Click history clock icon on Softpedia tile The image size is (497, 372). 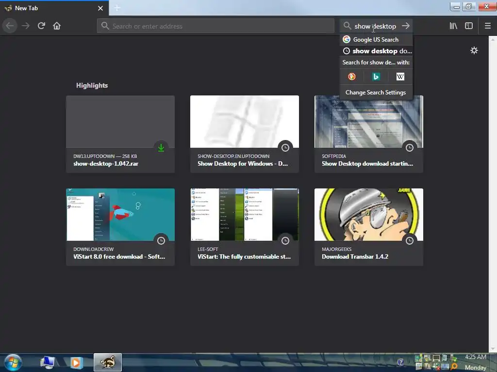point(410,147)
